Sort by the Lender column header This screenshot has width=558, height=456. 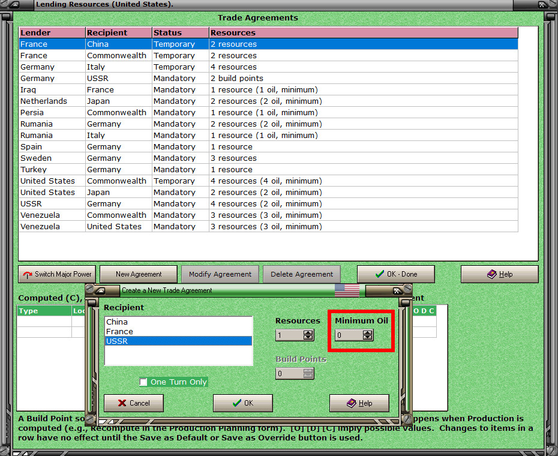point(52,33)
